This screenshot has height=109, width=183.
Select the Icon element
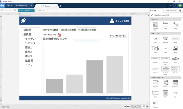(x=175, y=60)
